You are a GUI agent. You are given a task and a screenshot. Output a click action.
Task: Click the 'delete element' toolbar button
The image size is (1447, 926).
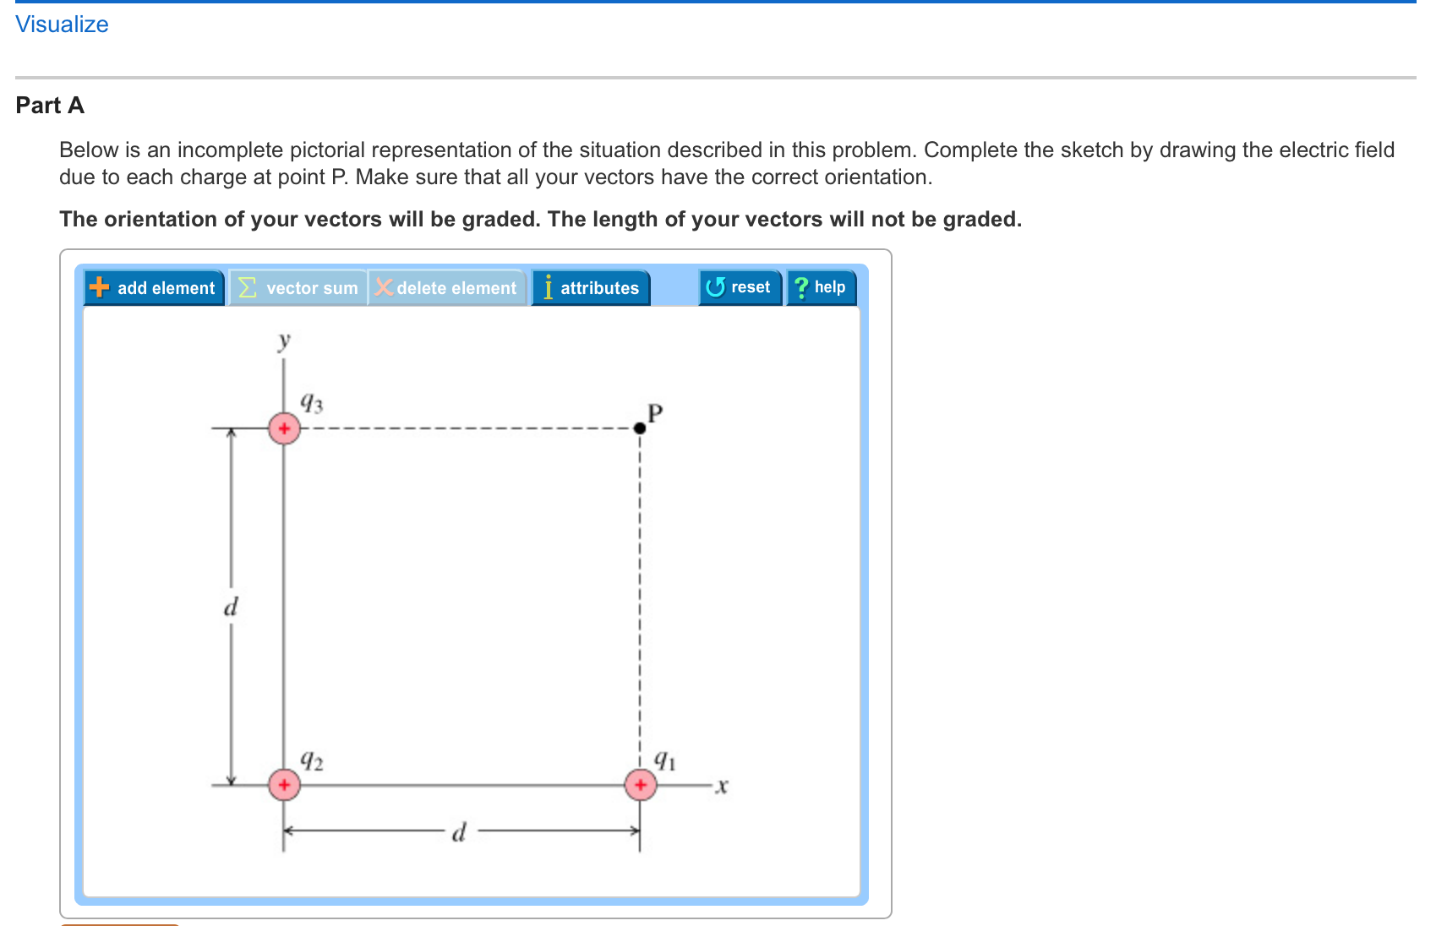pyautogui.click(x=446, y=288)
